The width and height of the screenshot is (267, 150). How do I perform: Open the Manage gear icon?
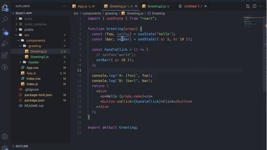click(5, 147)
